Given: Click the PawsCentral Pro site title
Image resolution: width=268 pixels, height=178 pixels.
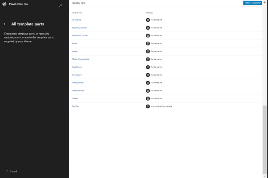Looking at the screenshot, I should [x=18, y=4].
